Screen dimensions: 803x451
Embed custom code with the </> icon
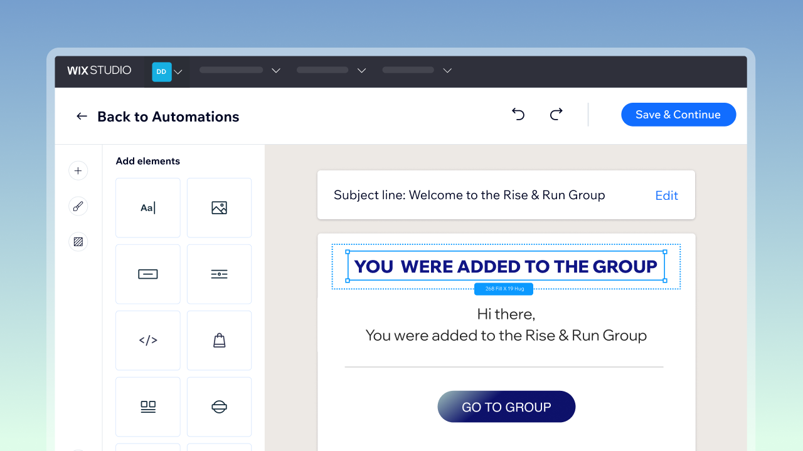(x=147, y=340)
